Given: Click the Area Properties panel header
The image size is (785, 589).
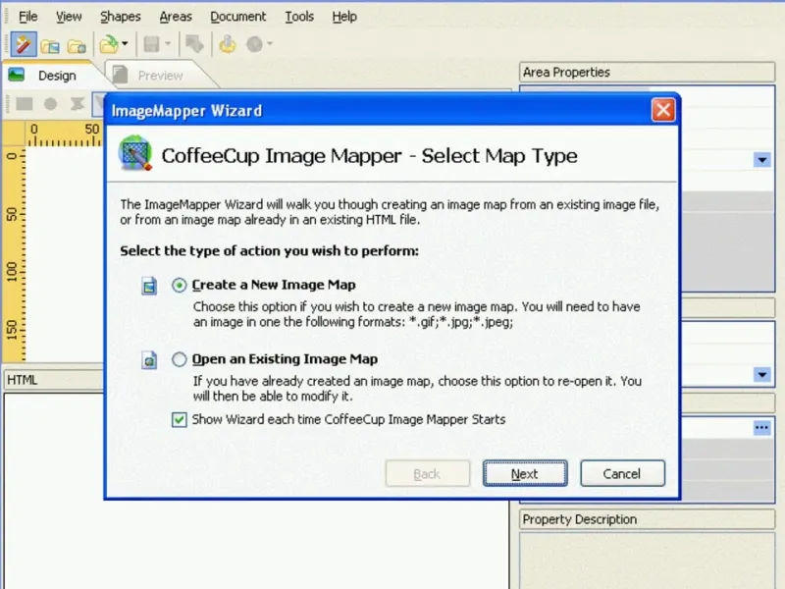Looking at the screenshot, I should pyautogui.click(x=647, y=72).
